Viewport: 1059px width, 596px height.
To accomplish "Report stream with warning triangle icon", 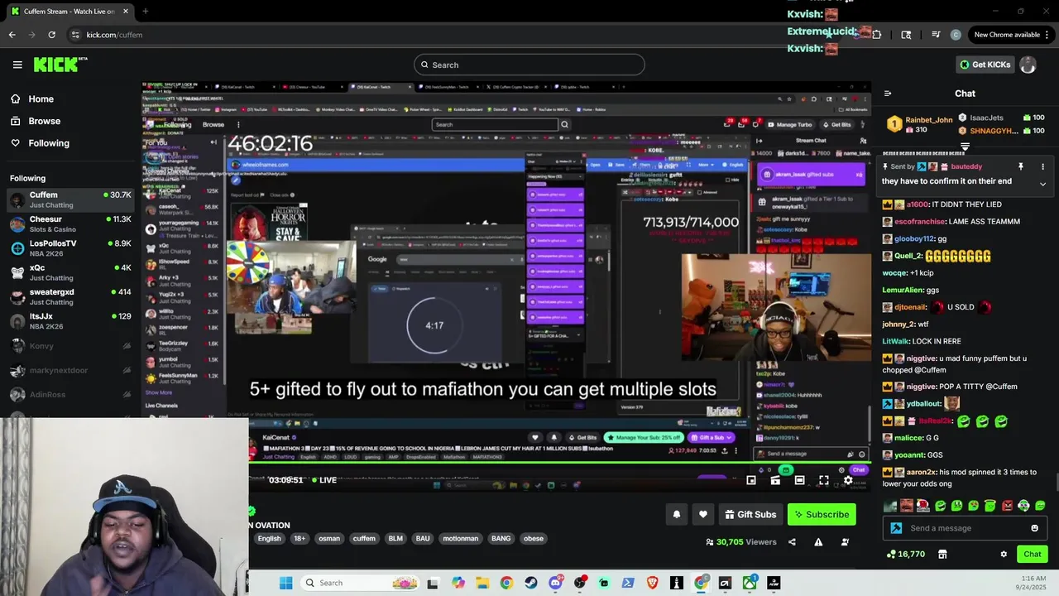I will (x=818, y=542).
